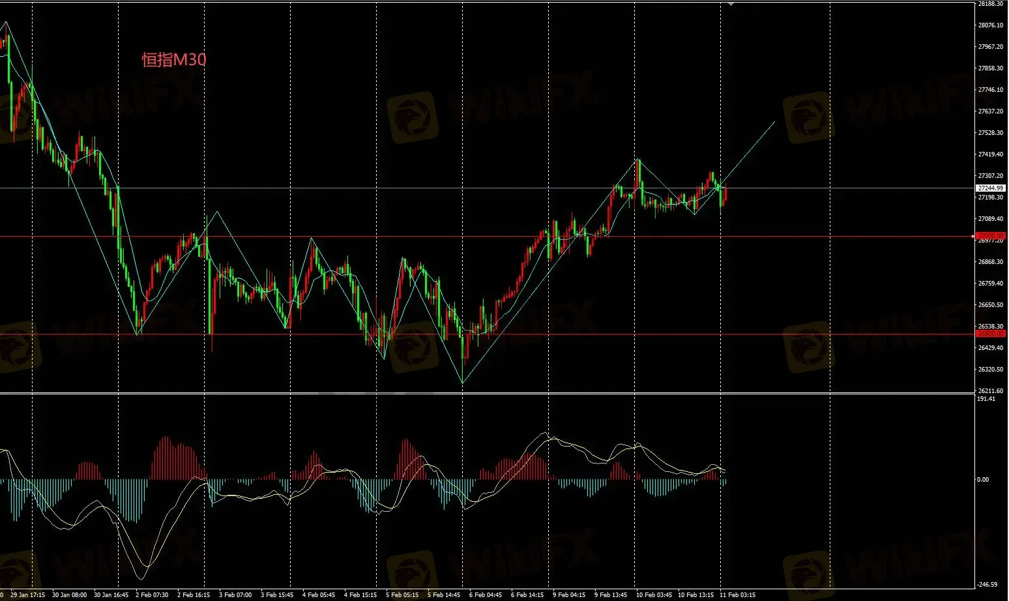Click price axis value 28188.30

[x=991, y=4]
